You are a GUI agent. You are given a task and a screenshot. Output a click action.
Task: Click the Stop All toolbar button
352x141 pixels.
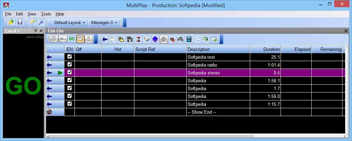pyautogui.click(x=54, y=39)
